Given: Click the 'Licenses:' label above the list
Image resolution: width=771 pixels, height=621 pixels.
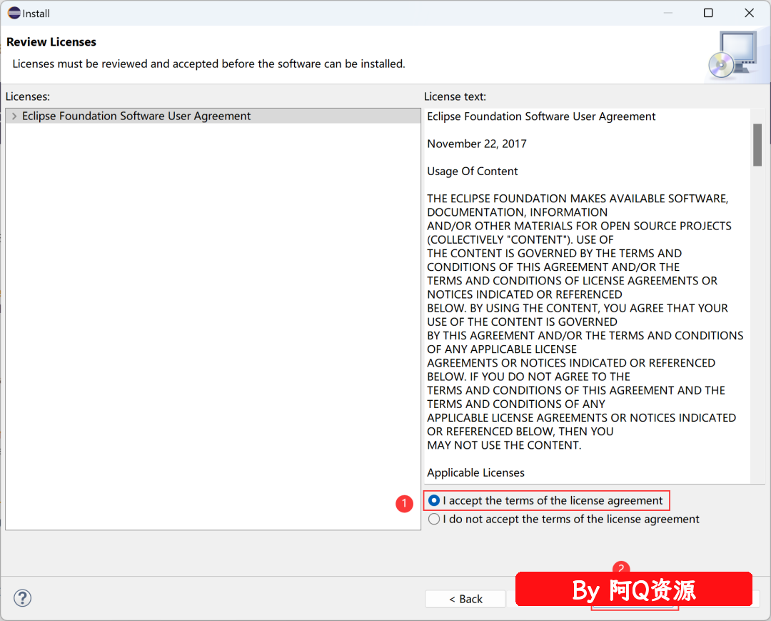Looking at the screenshot, I should [28, 97].
